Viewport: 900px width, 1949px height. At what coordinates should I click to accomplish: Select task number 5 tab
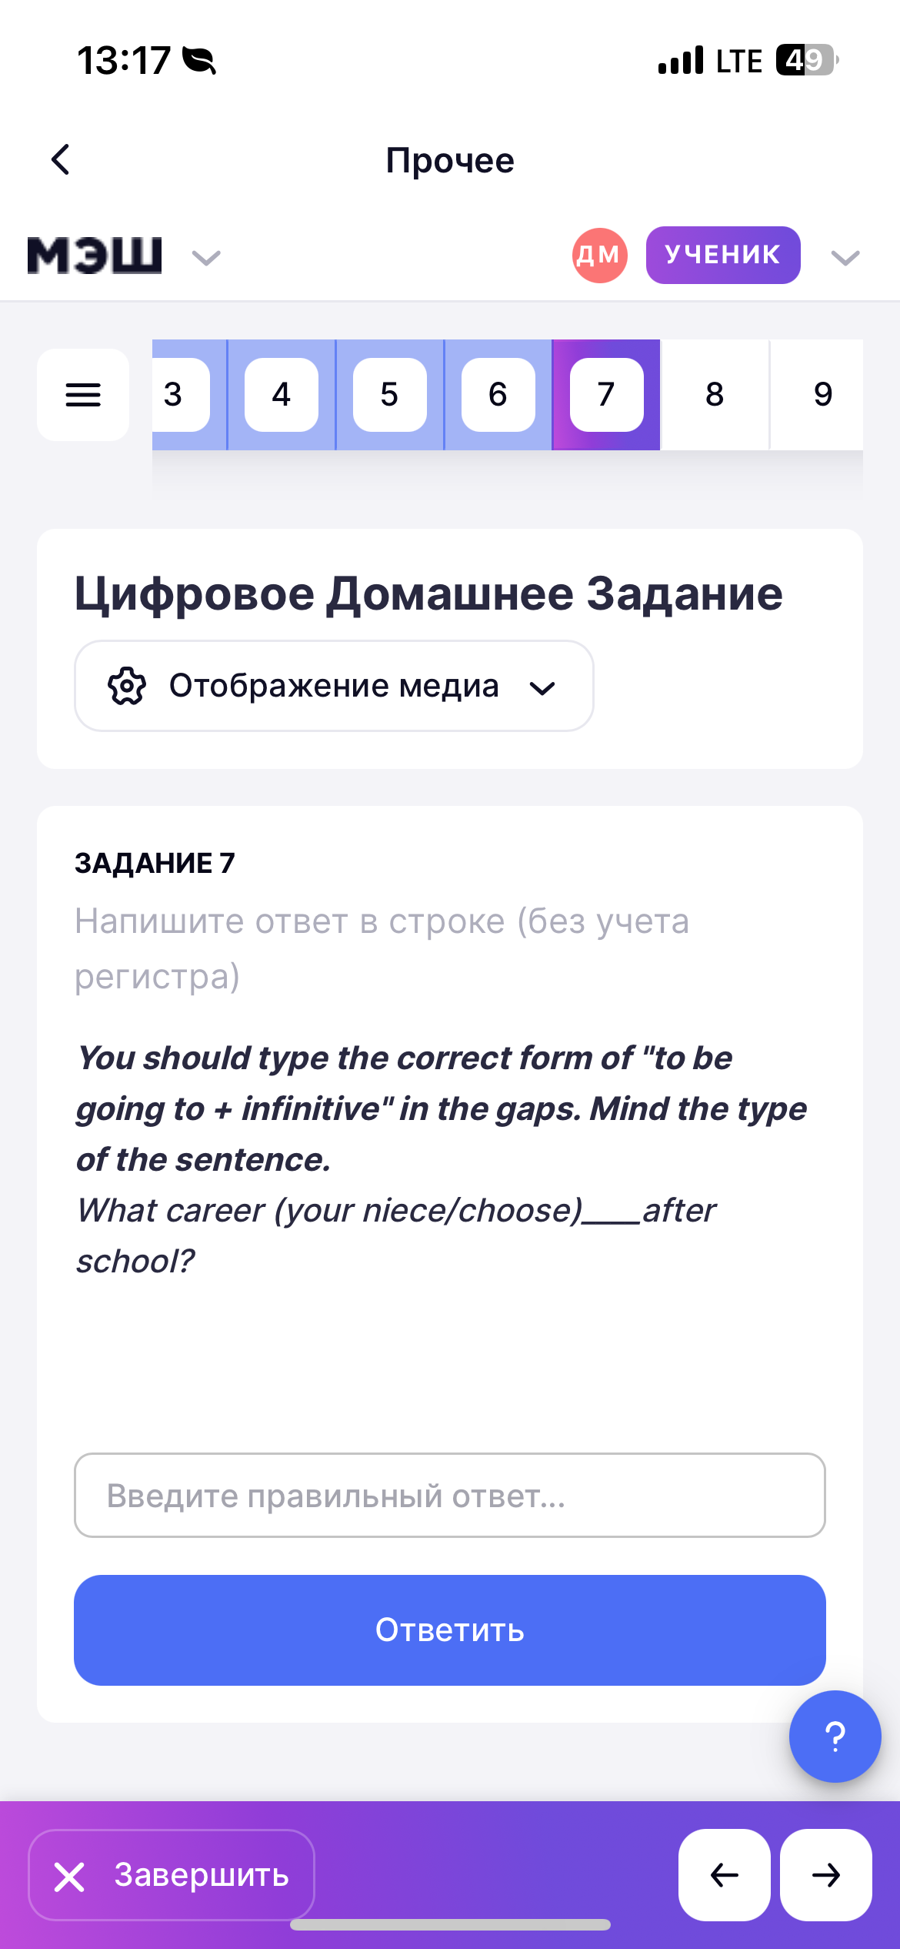pyautogui.click(x=389, y=395)
